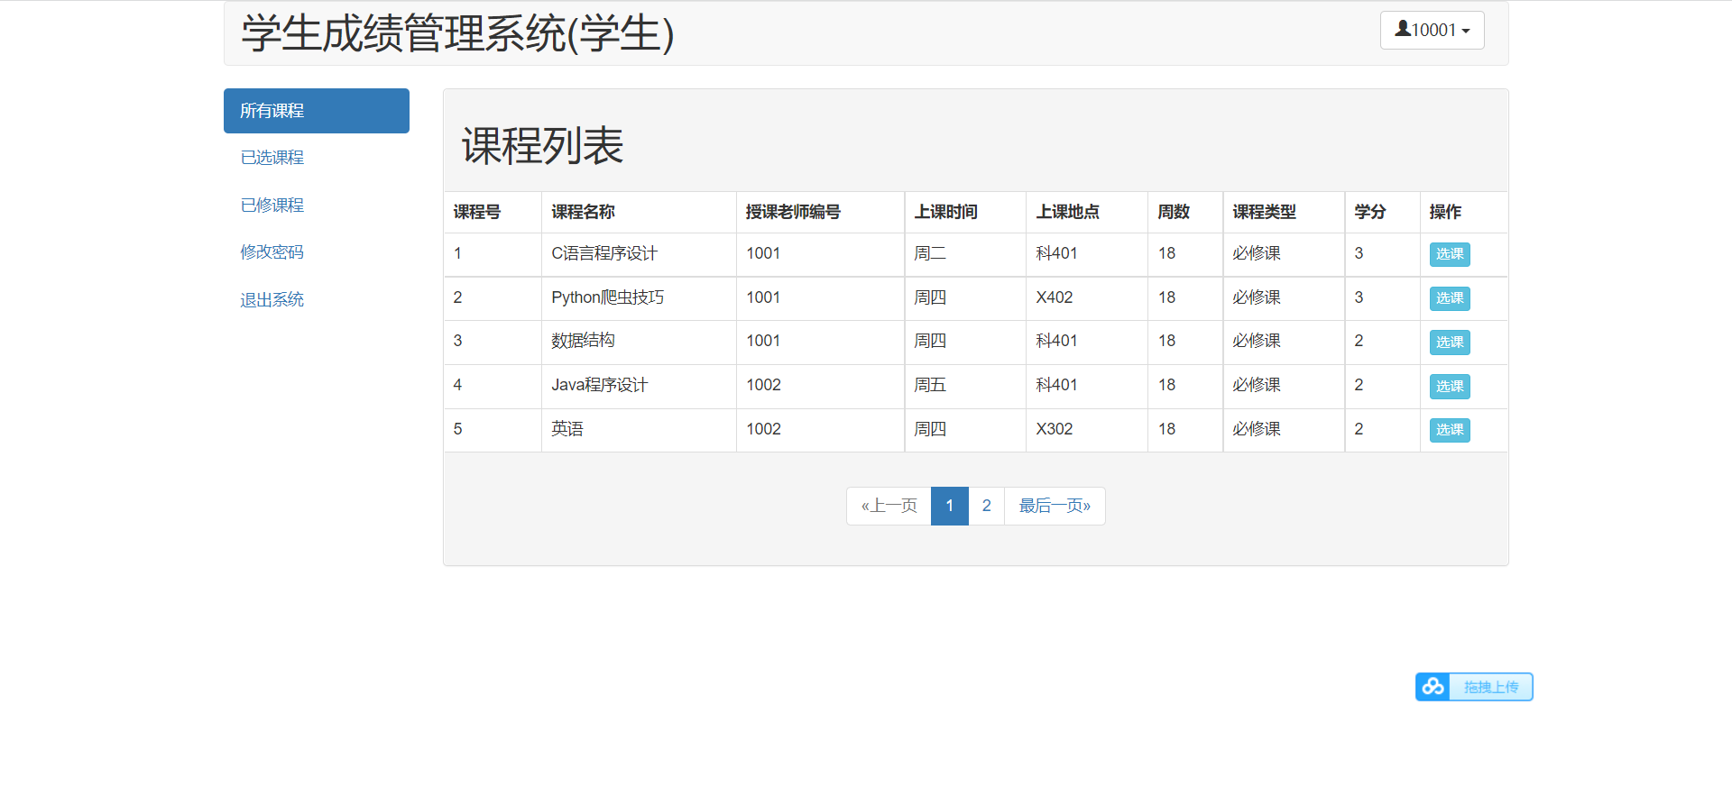Click the 学生成绩管理系统(学生) title

(x=457, y=33)
